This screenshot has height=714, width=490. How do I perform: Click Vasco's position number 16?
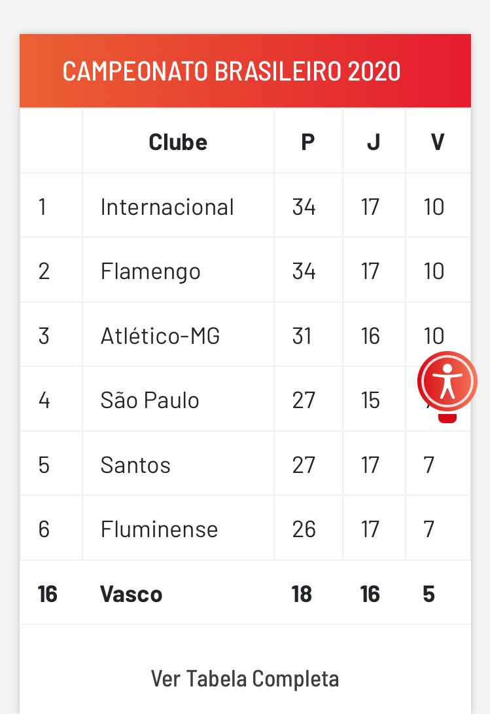[48, 594]
